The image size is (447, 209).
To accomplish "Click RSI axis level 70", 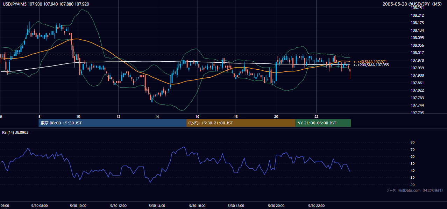I will pos(413,149).
